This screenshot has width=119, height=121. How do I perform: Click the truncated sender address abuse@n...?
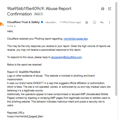tap(51, 22)
